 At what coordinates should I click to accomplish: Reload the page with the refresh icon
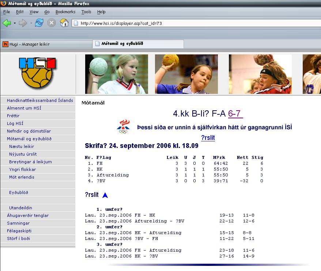pyautogui.click(x=39, y=23)
